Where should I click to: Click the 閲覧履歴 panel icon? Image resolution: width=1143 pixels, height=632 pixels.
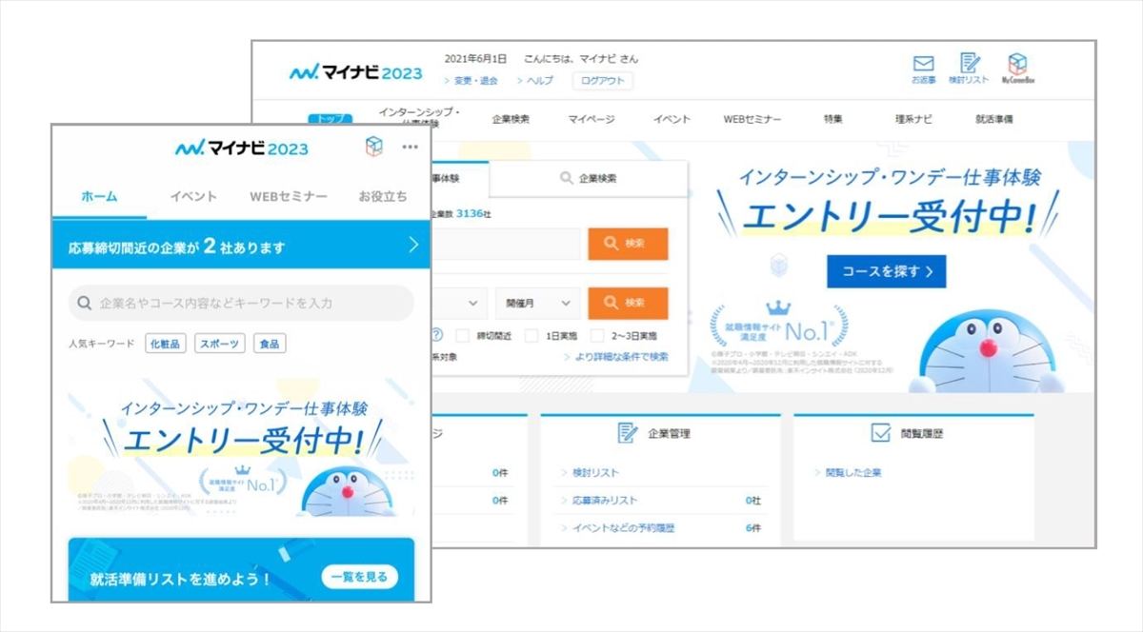(880, 433)
